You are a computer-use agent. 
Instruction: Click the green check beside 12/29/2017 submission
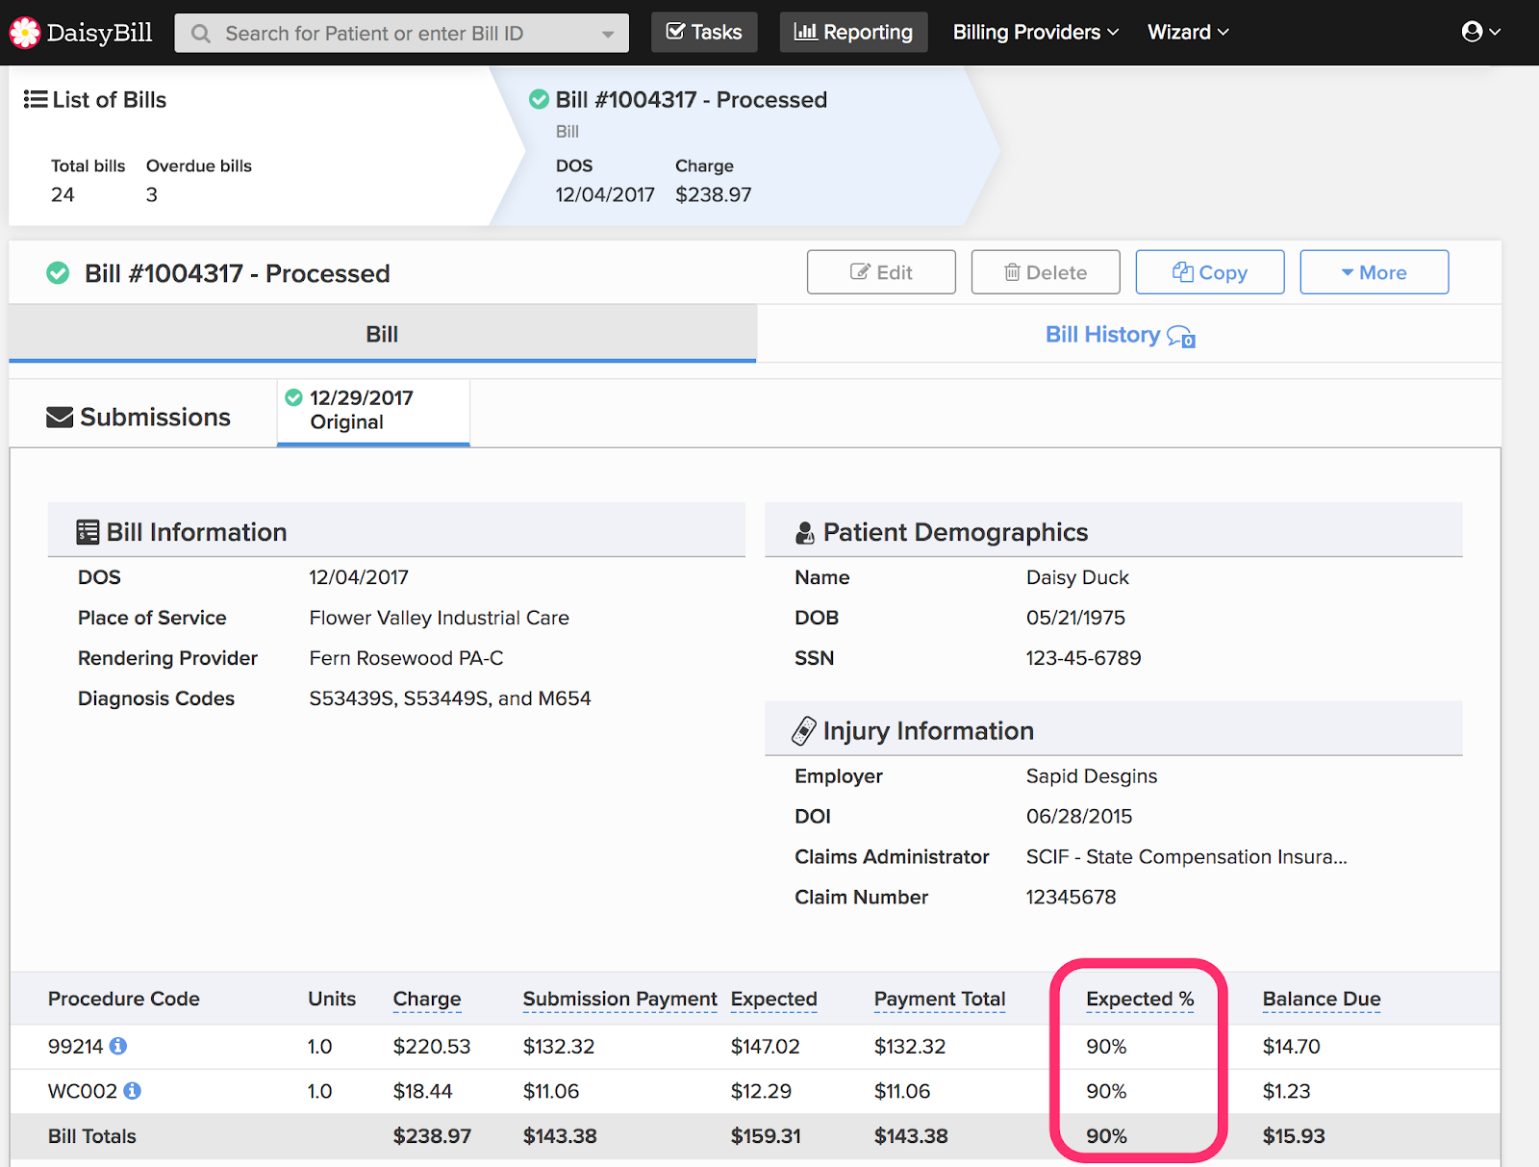tap(294, 398)
